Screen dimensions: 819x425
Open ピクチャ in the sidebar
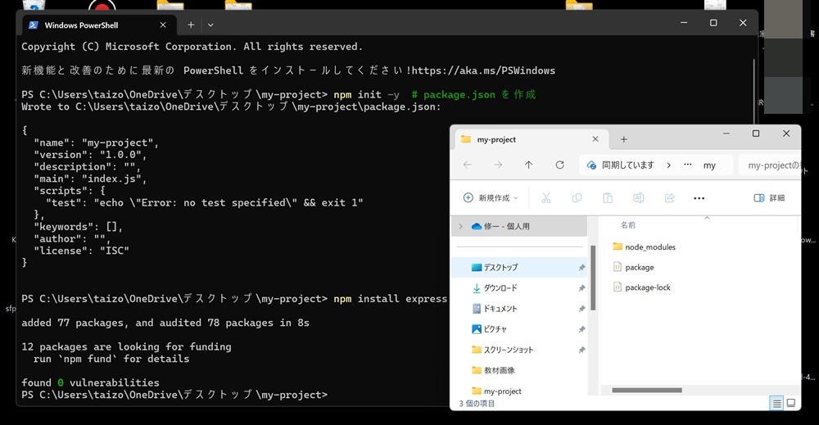point(489,329)
